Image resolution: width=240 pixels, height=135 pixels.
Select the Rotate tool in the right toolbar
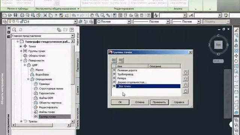coord(236,61)
